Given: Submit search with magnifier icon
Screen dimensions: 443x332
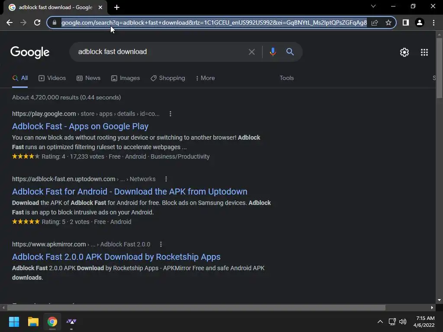Looking at the screenshot, I should [290, 52].
